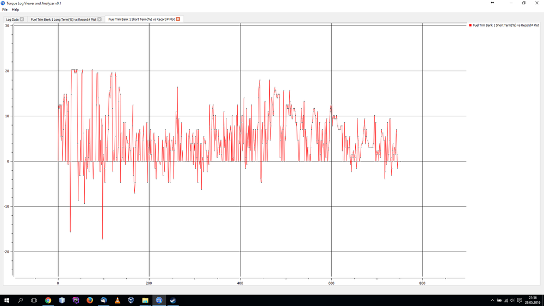This screenshot has height=306, width=544.
Task: Open VLC media player from the taskbar
Action: pyautogui.click(x=118, y=300)
